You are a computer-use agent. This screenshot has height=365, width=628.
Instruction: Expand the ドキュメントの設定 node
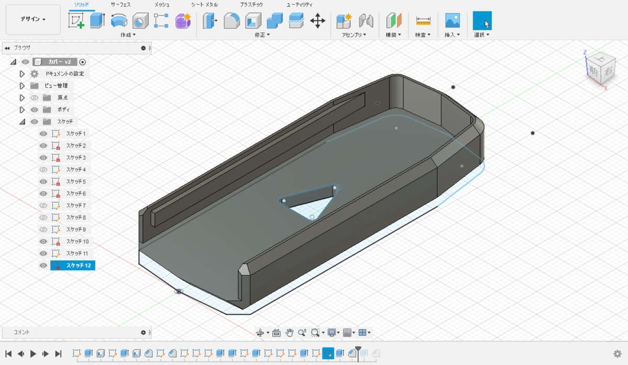(22, 74)
